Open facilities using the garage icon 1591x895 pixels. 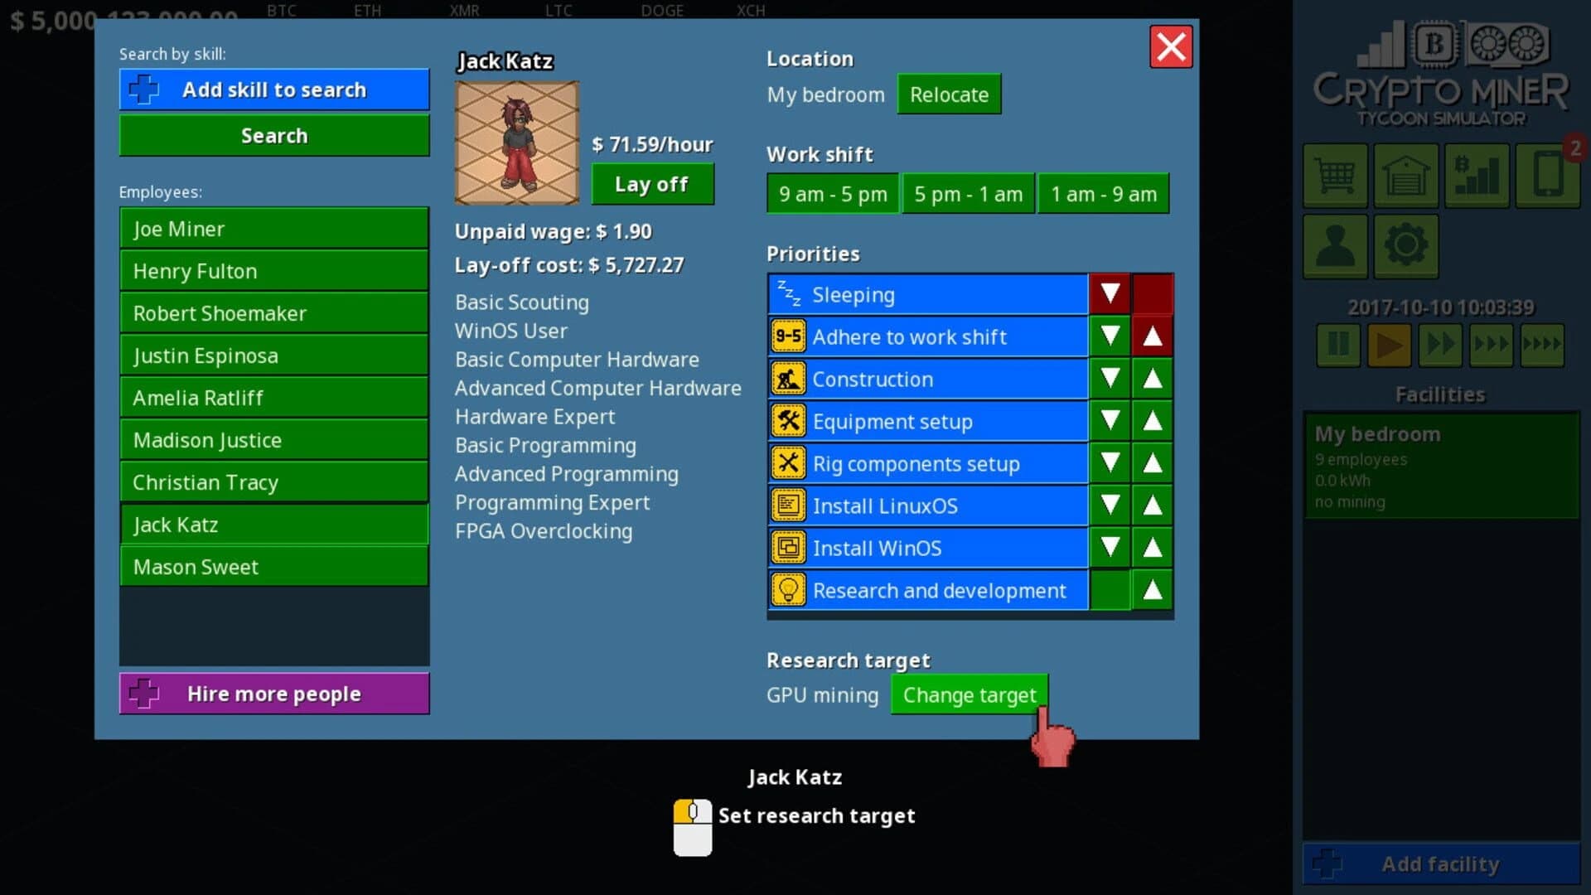point(1405,176)
